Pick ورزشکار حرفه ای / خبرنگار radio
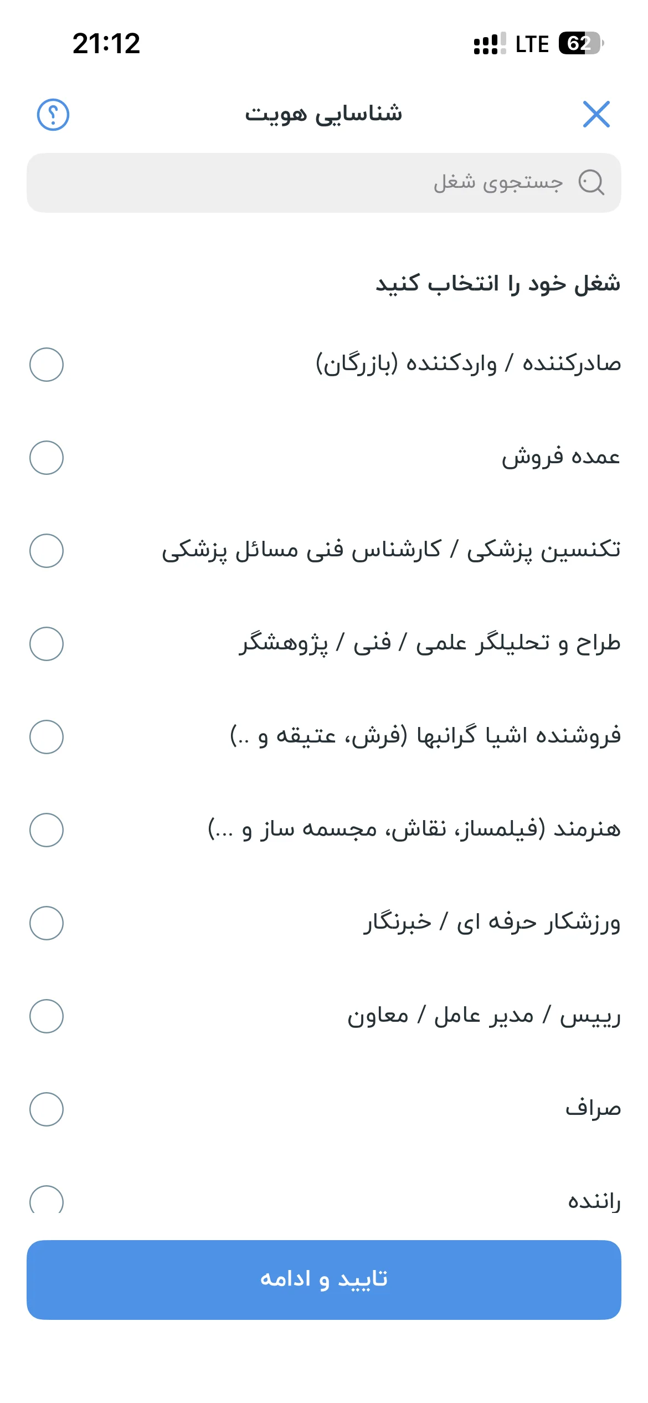Image resolution: width=648 pixels, height=1403 pixels. click(47, 923)
